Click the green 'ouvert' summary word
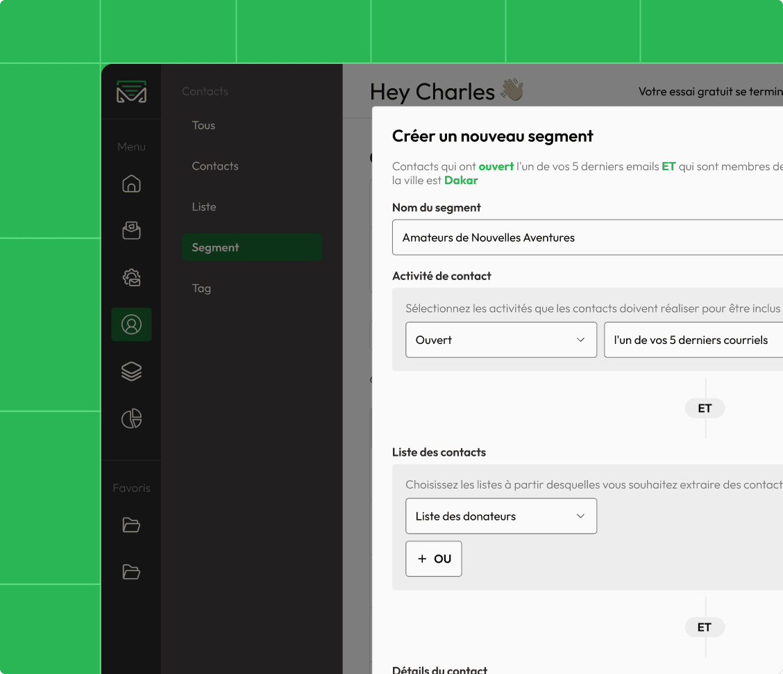This screenshot has width=783, height=674. coord(496,167)
